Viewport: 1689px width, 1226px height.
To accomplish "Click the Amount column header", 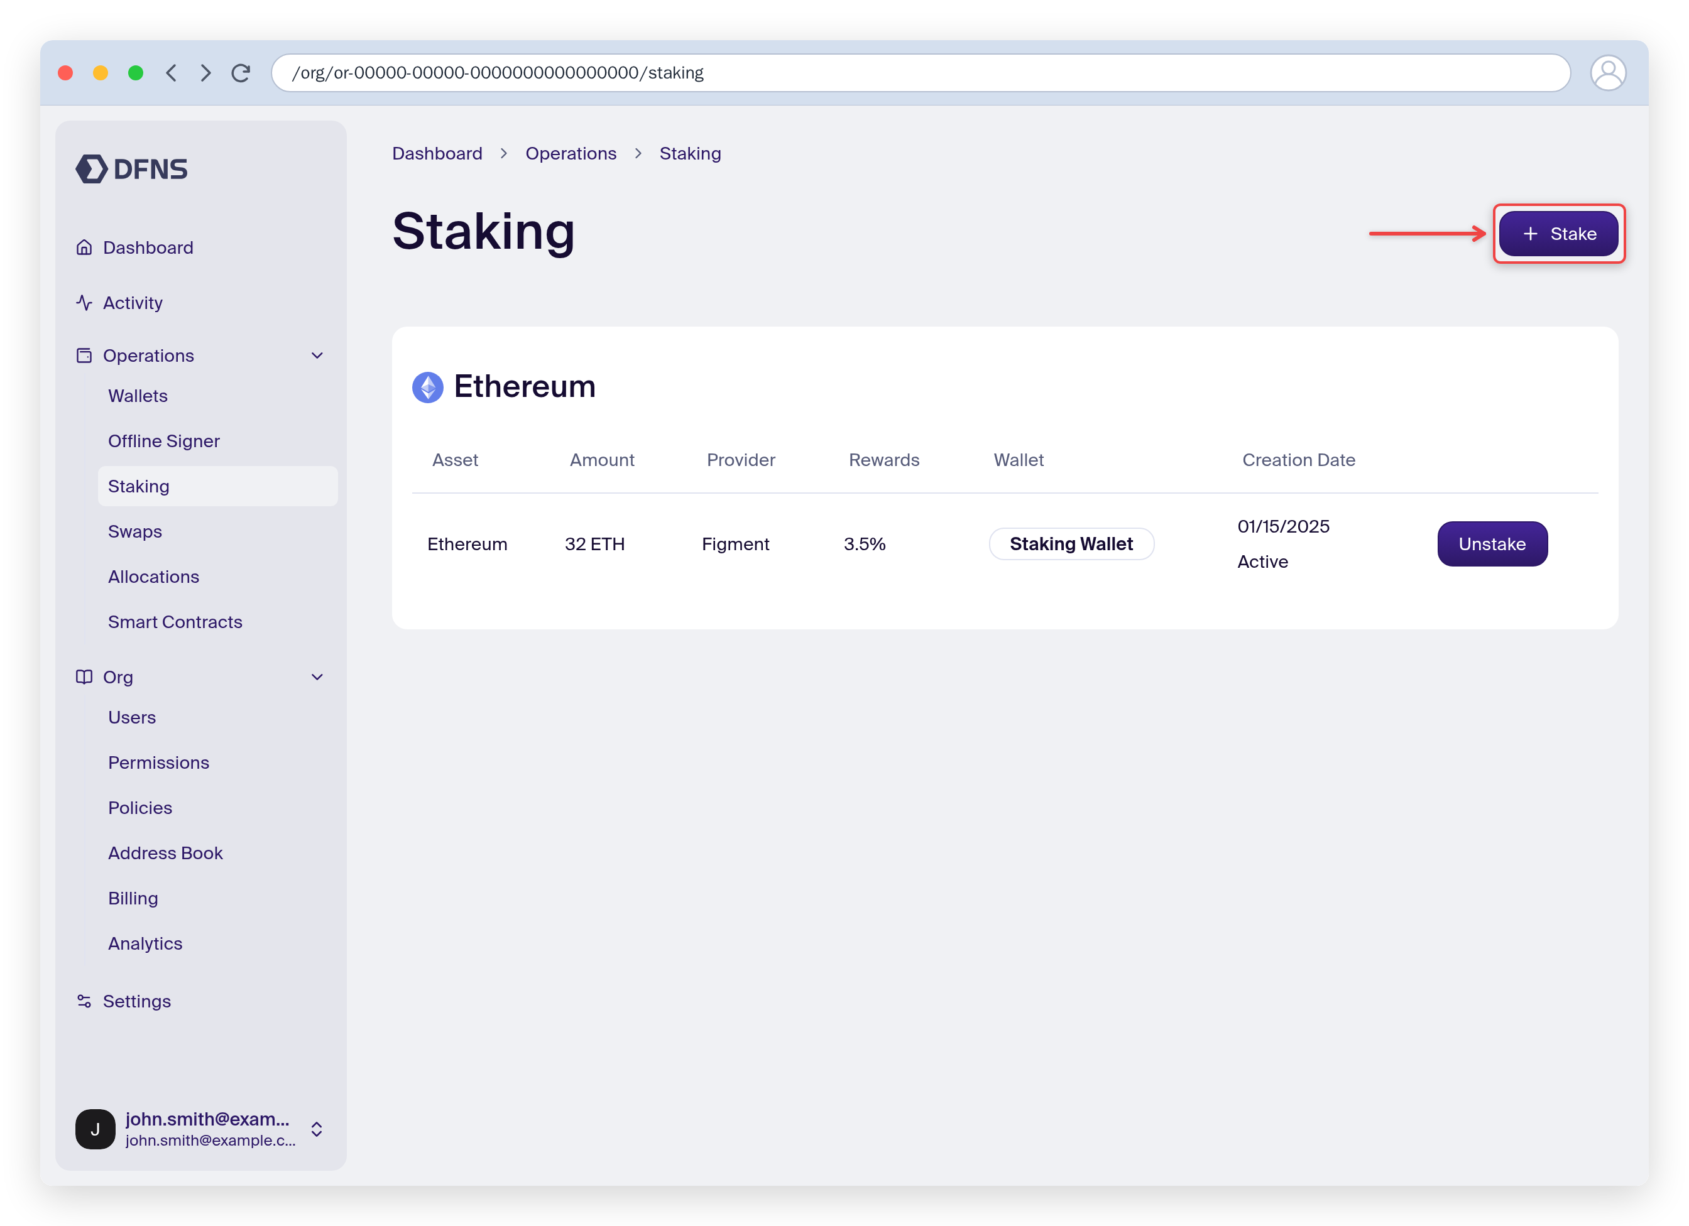I will point(602,459).
